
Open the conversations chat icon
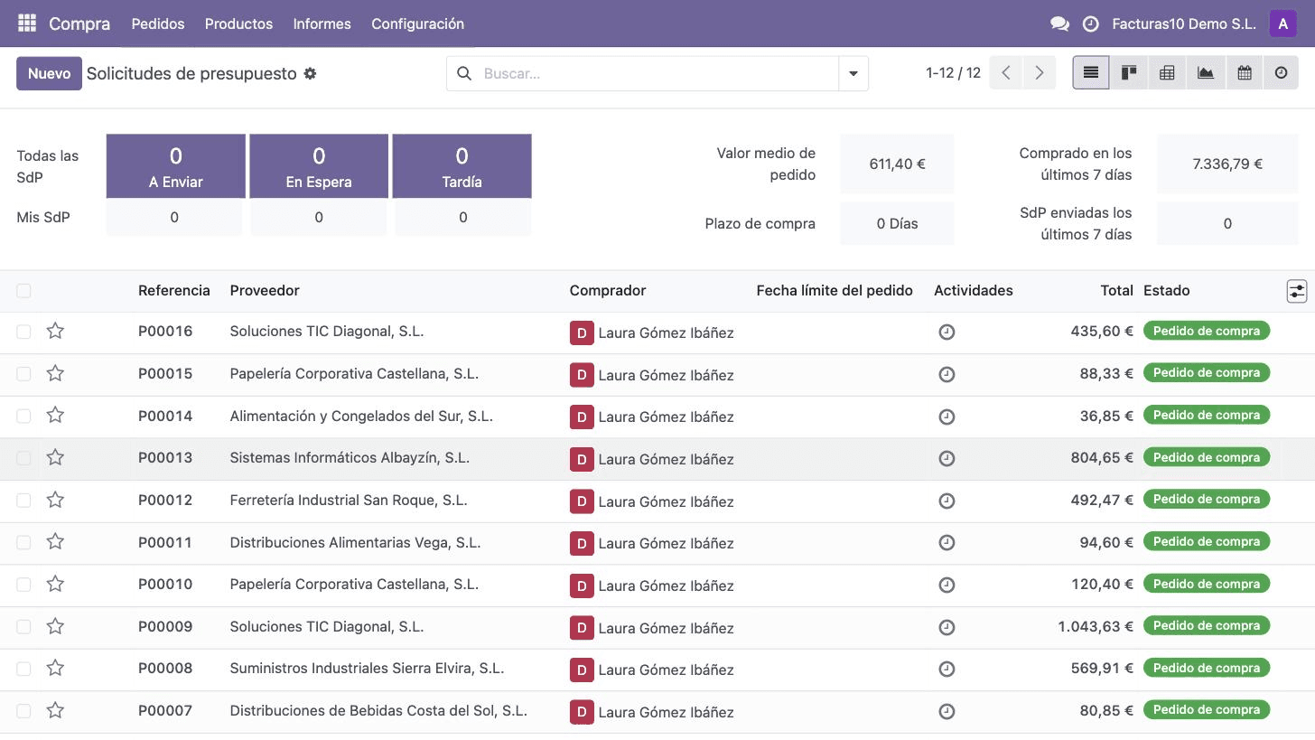(x=1060, y=24)
